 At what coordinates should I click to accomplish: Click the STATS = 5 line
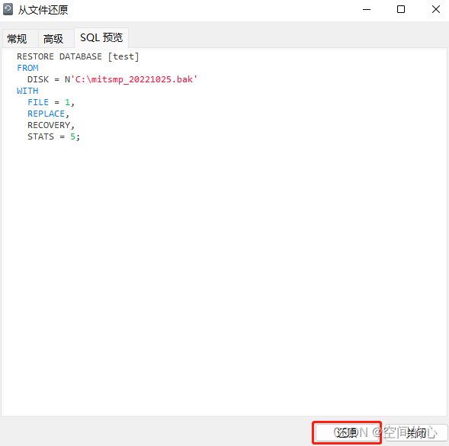[53, 136]
